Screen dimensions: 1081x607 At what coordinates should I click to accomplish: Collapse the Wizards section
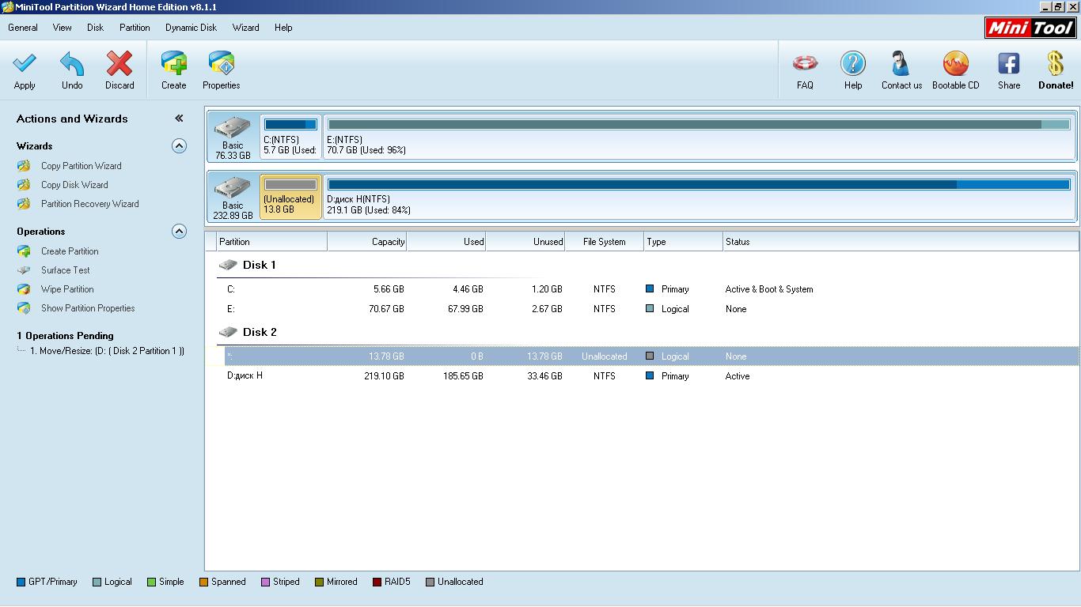click(x=180, y=146)
